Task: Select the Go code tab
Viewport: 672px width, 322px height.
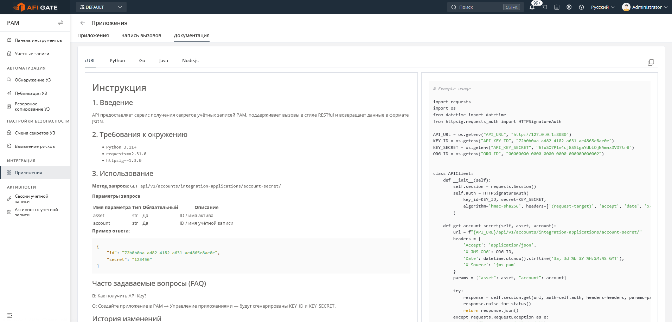Action: pyautogui.click(x=142, y=61)
